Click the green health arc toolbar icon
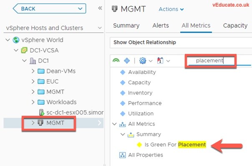Image resolution: width=252 pixels, height=166 pixels. click(116, 61)
